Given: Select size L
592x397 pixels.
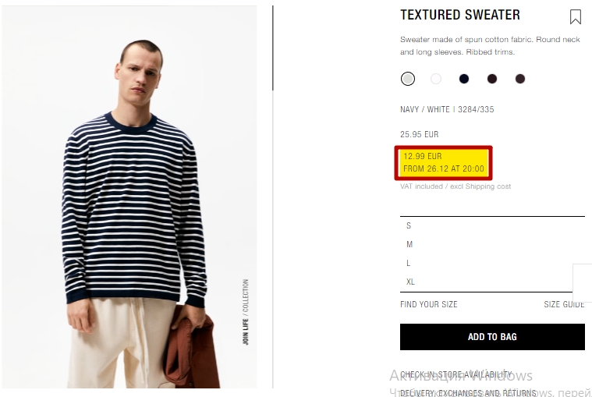Looking at the screenshot, I should tap(492, 263).
